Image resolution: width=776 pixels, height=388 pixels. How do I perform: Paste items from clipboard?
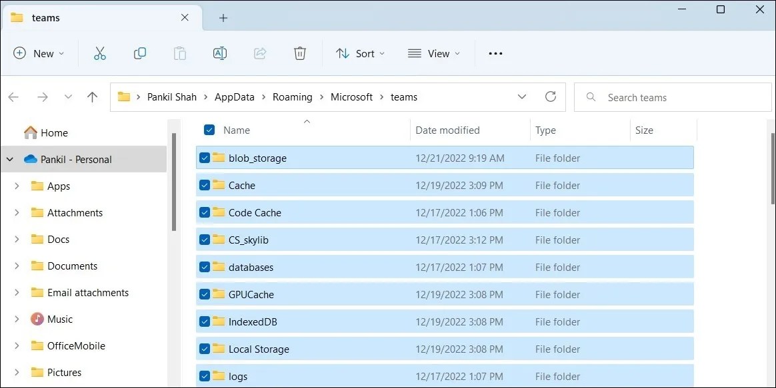point(179,53)
